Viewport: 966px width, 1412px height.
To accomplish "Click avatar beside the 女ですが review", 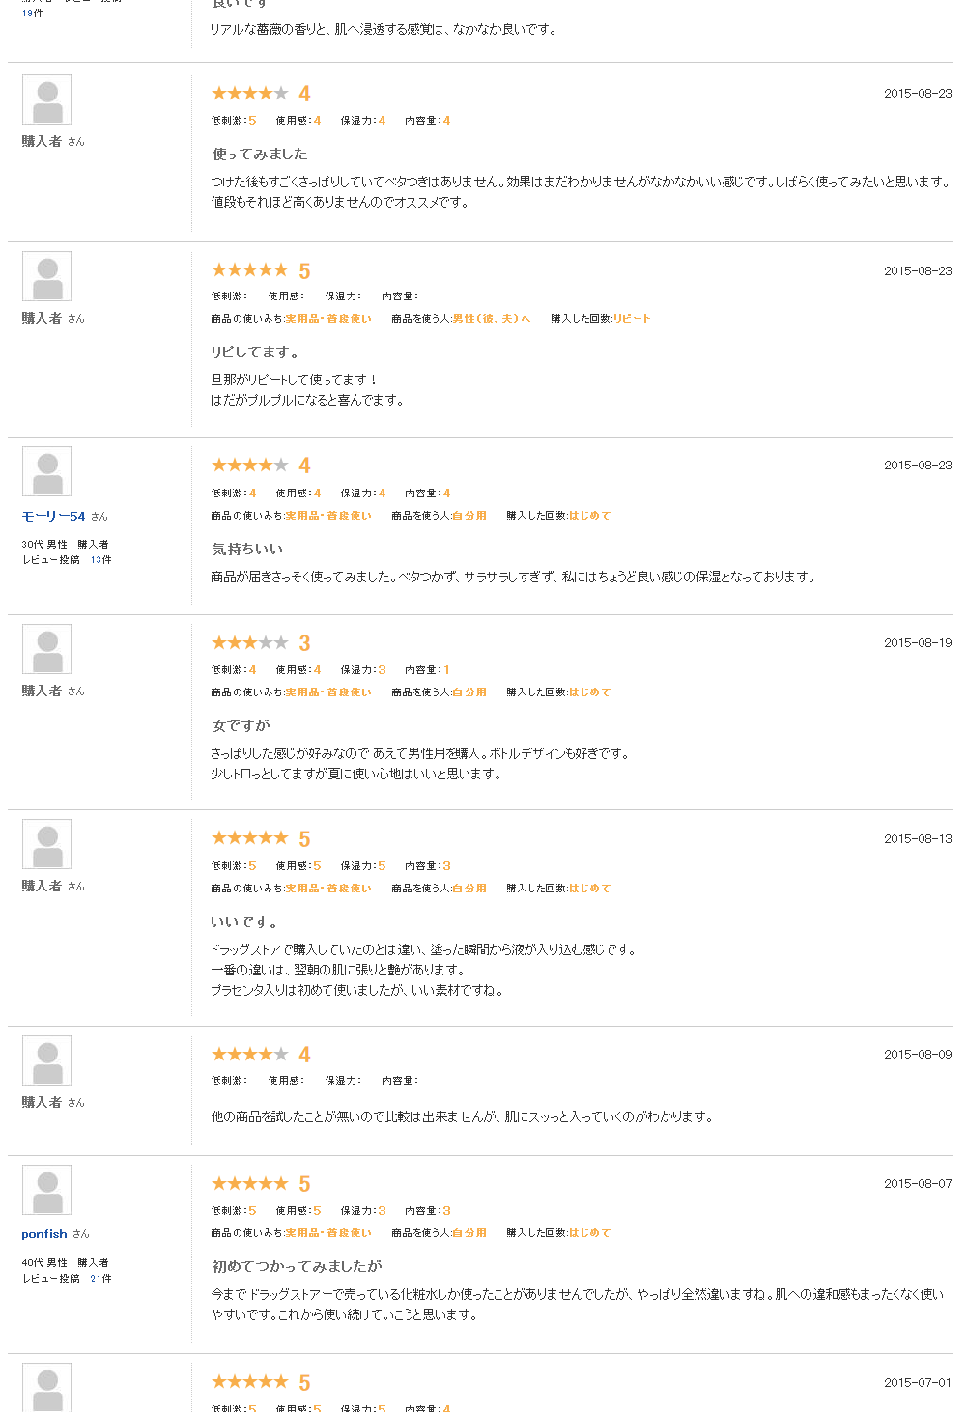I will [47, 649].
